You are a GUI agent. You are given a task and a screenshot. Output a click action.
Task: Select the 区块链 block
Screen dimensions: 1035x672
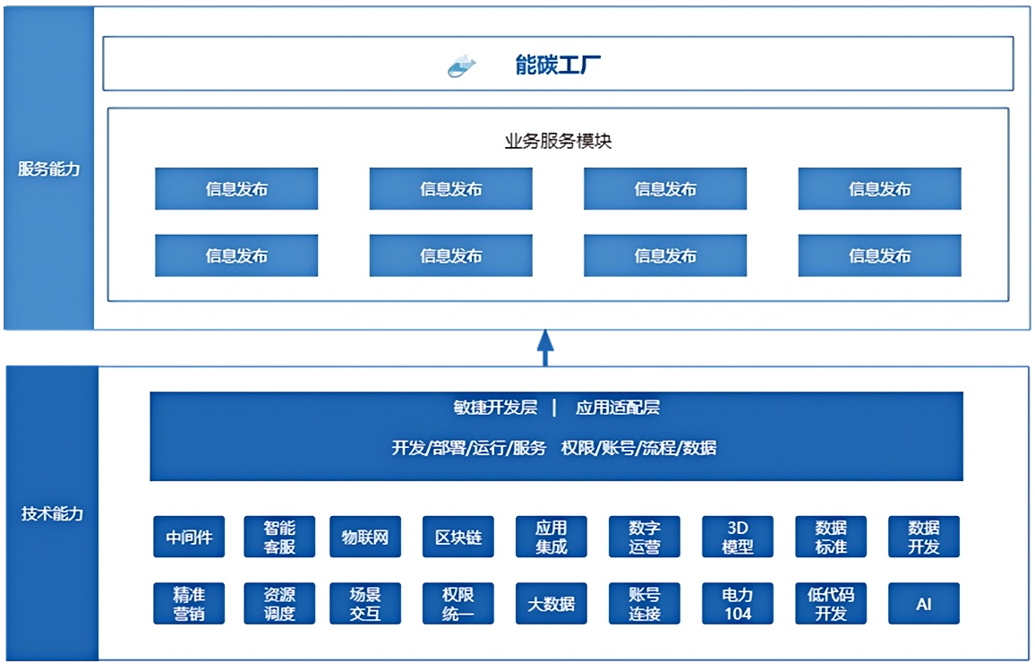click(458, 538)
